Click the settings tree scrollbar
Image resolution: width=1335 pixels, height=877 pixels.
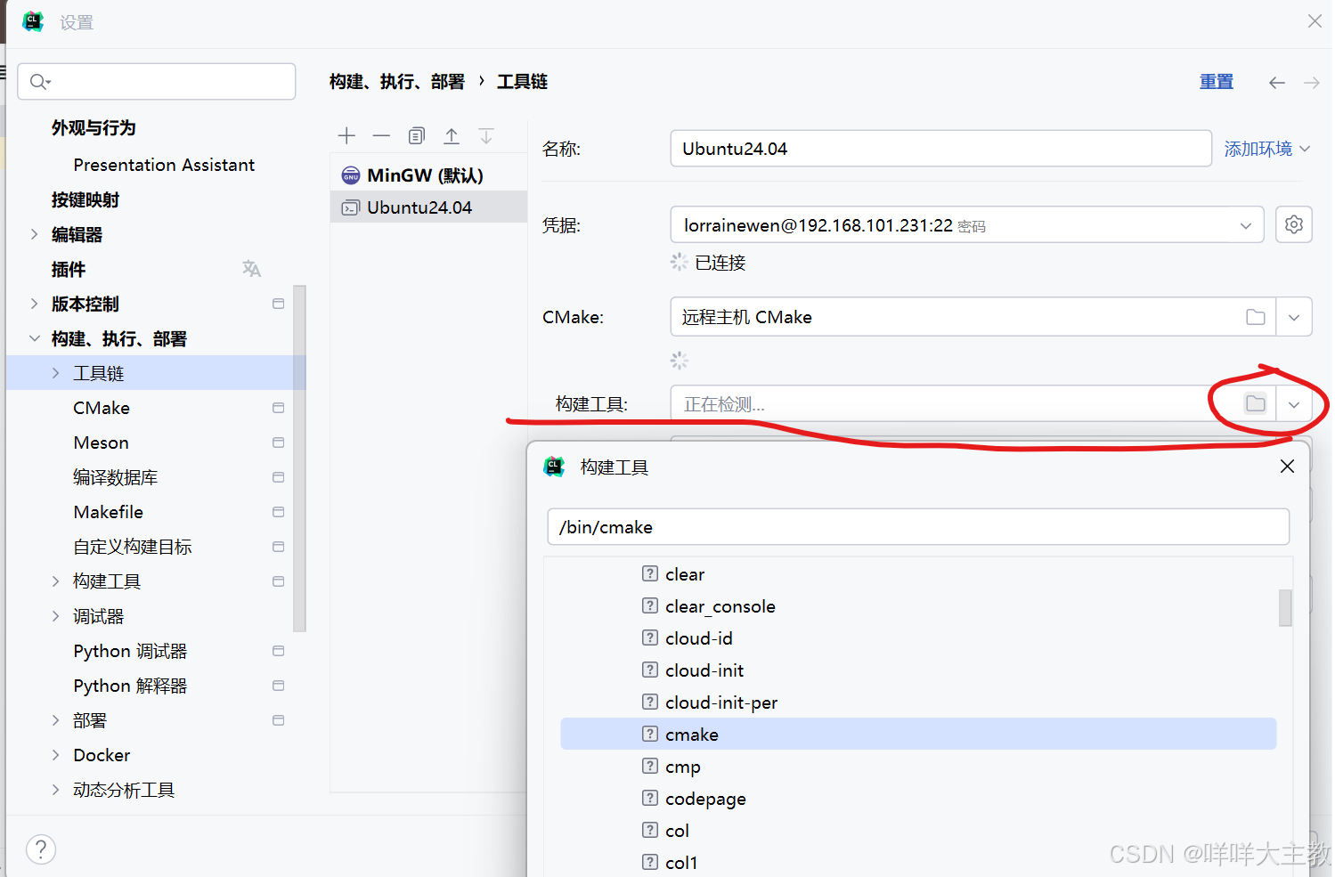pos(299,459)
